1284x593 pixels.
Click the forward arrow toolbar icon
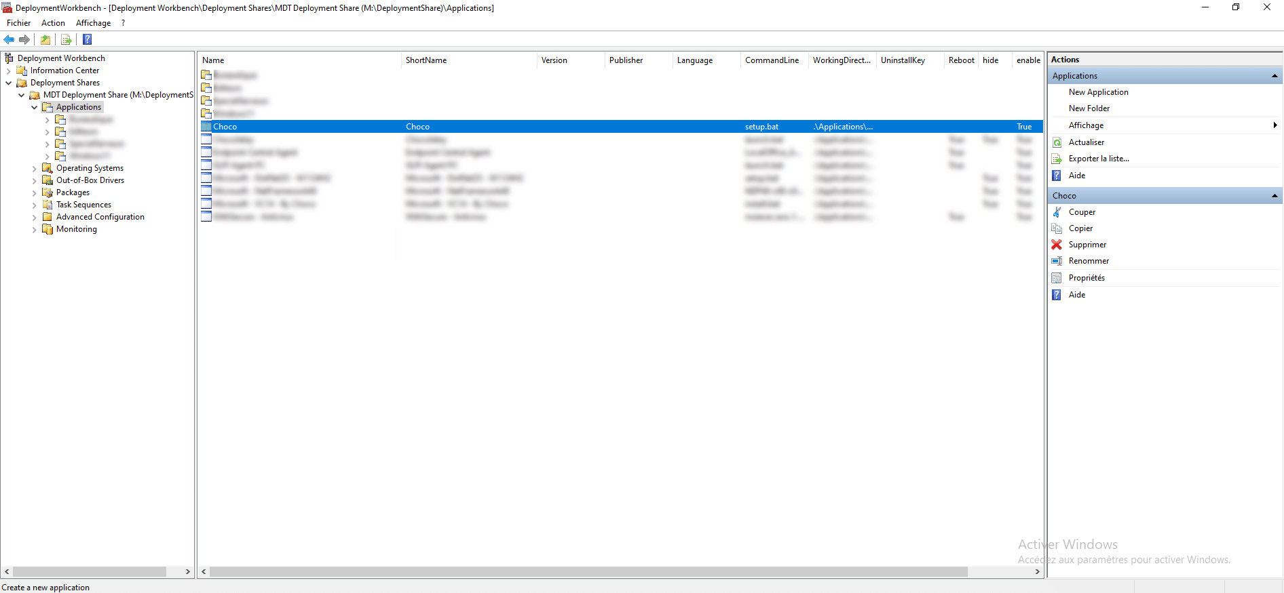pyautogui.click(x=24, y=40)
